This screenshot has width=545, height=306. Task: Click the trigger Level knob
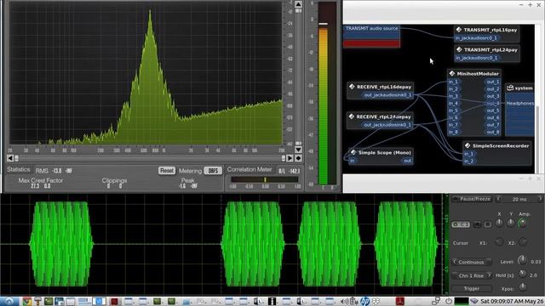pyautogui.click(x=522, y=260)
